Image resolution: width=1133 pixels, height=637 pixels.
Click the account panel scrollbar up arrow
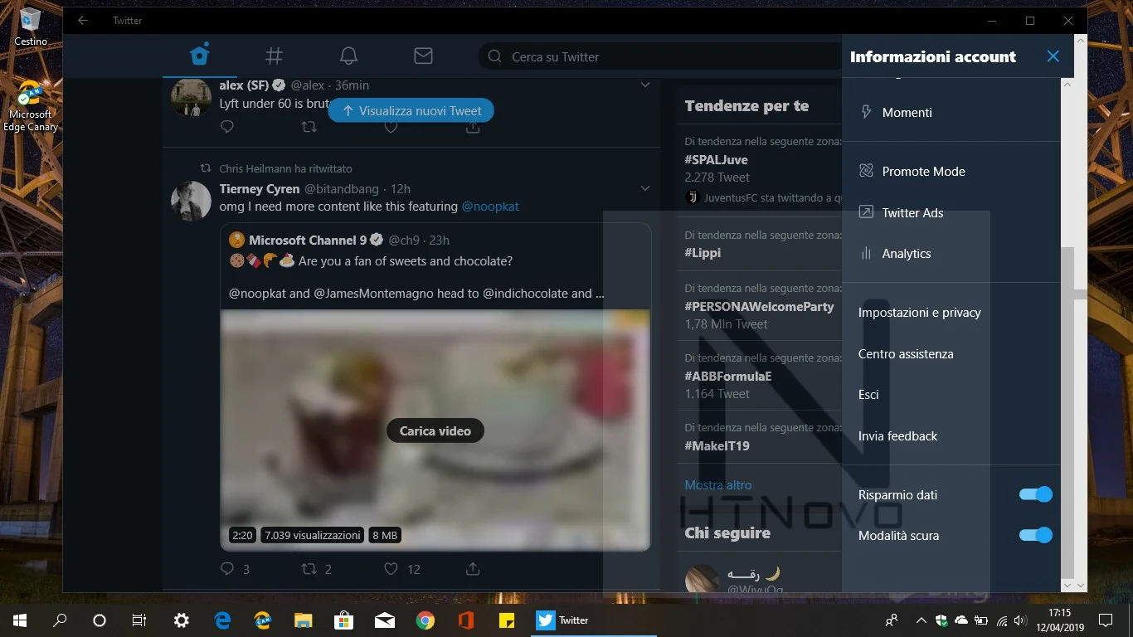[x=1067, y=85]
